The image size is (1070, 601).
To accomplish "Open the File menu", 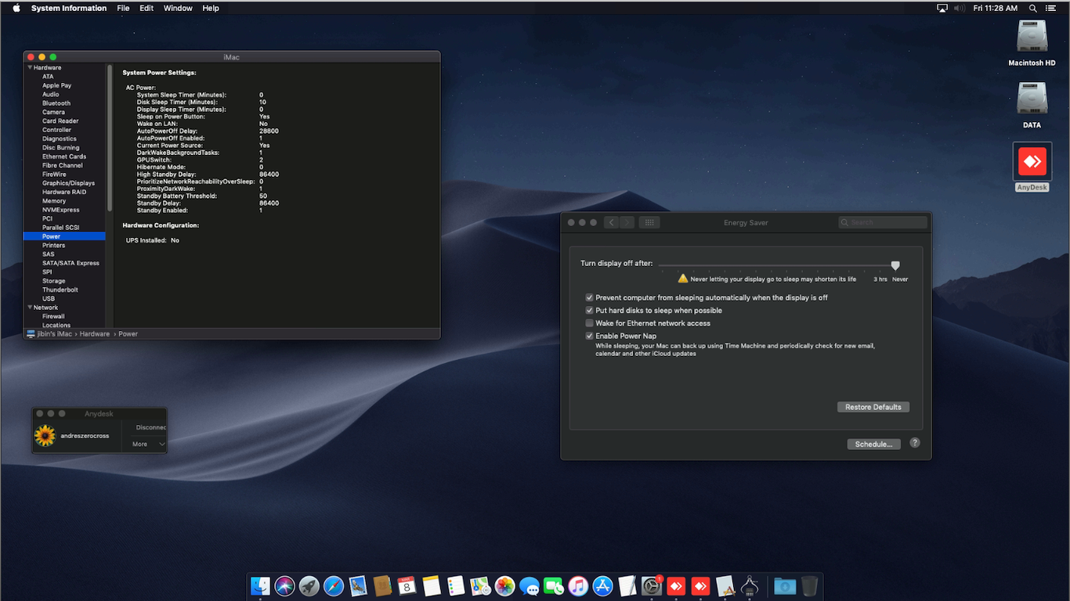I will (x=123, y=8).
